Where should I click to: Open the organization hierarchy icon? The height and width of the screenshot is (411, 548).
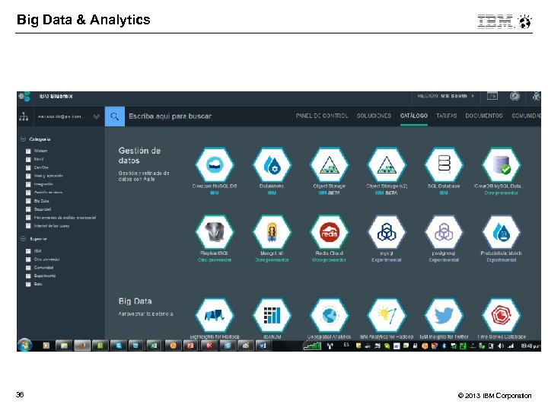click(24, 116)
